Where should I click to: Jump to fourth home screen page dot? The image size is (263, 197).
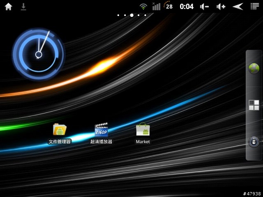pyautogui.click(x=138, y=15)
